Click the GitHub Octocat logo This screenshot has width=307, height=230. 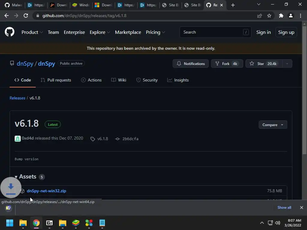click(10, 32)
